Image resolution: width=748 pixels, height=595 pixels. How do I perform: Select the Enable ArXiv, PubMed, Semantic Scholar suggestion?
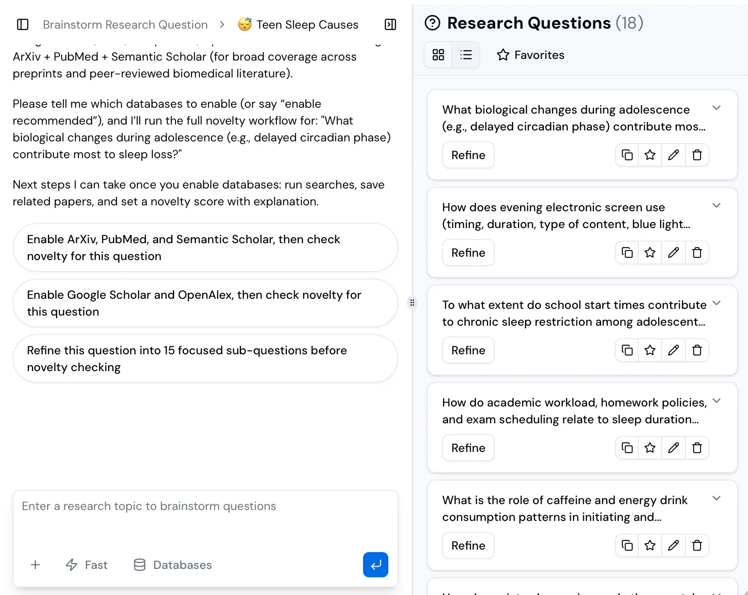point(205,247)
